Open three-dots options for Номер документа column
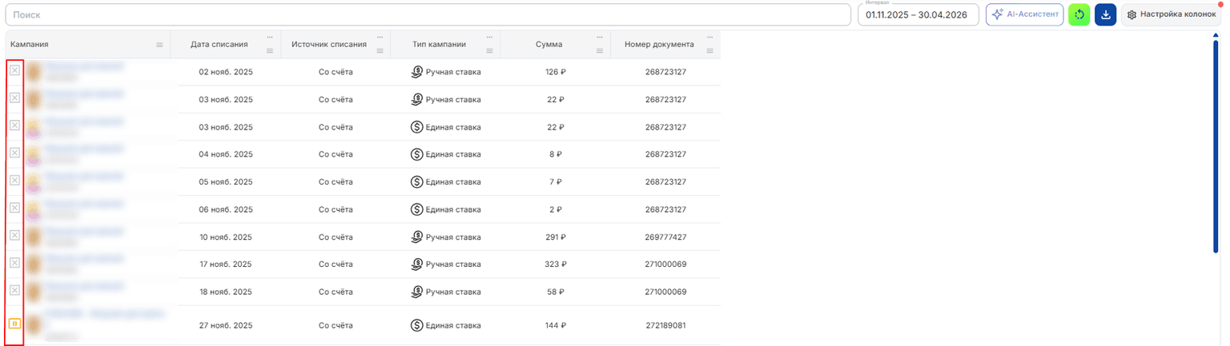Screen dimensions: 1230x346 709,38
